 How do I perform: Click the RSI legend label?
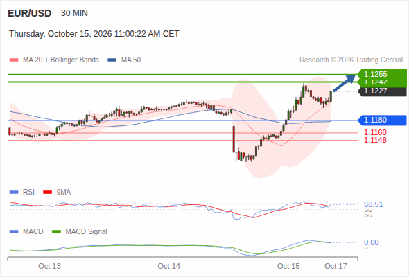point(28,193)
